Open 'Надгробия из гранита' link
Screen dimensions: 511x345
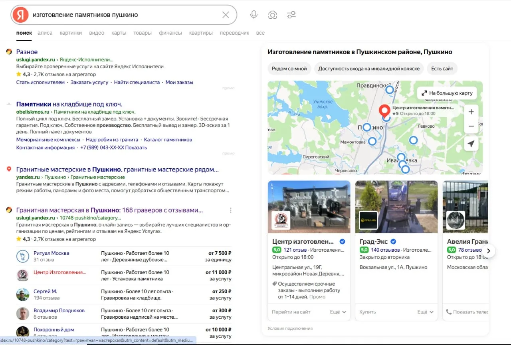pyautogui.click(x=112, y=140)
